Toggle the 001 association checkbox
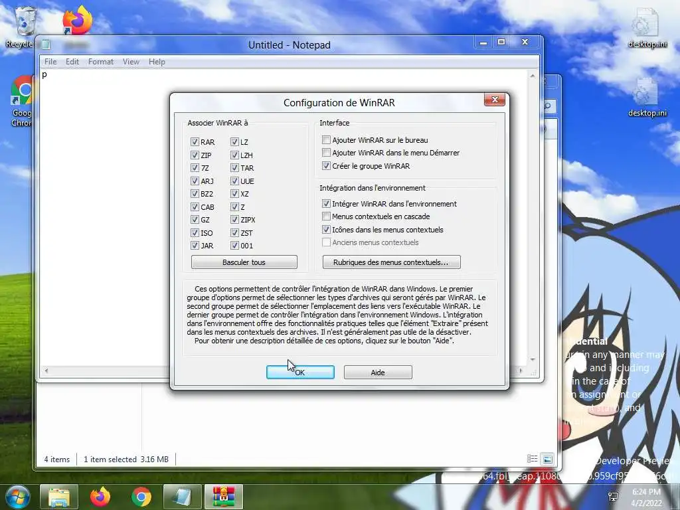Viewport: 680px width, 510px height. tap(234, 246)
